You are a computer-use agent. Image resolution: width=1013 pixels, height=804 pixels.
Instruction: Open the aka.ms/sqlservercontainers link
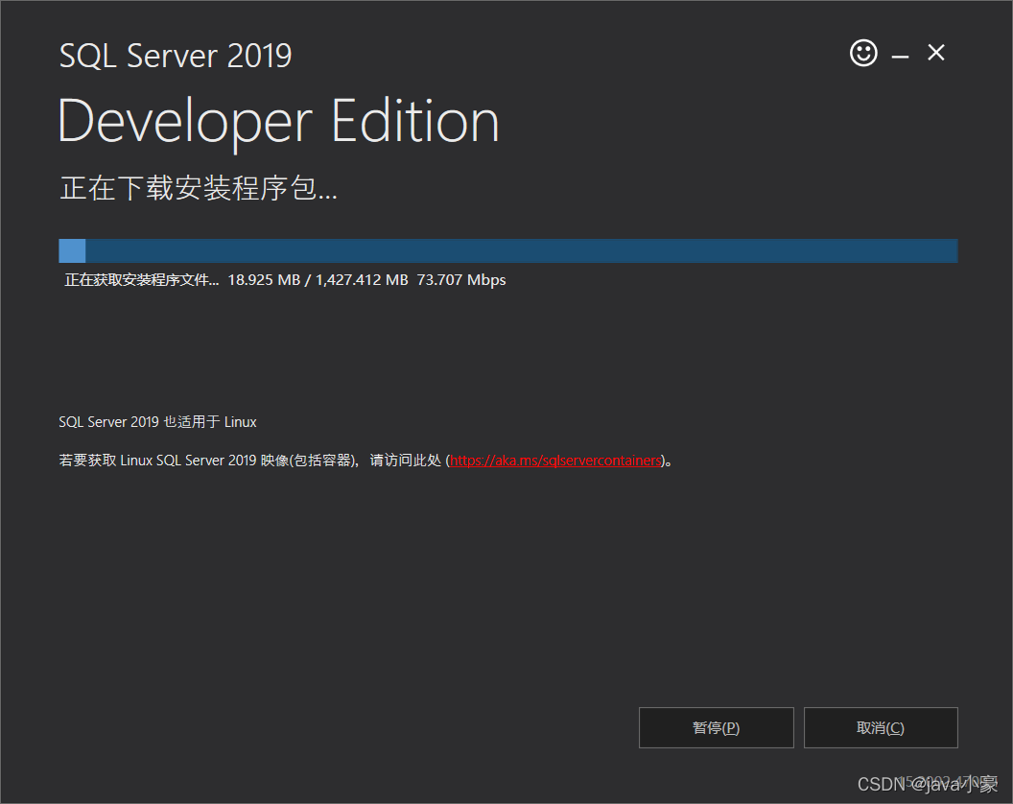(555, 461)
